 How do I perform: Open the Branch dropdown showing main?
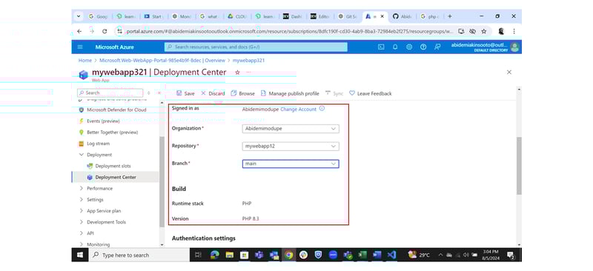291,164
